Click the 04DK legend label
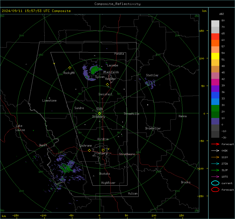Screen dimensions: 235x219 (x=225, y=151)
